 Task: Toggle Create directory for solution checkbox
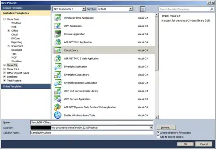coord(158,133)
